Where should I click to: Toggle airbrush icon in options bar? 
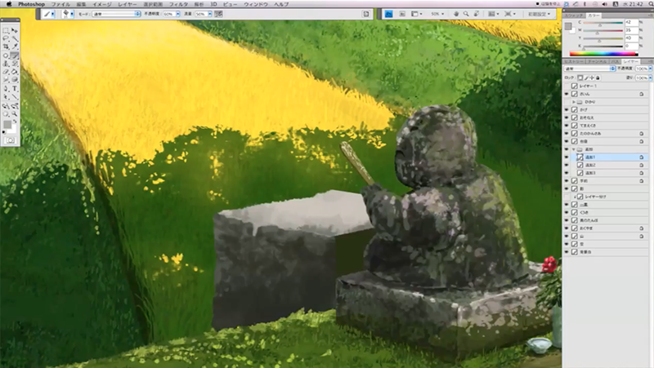click(218, 14)
